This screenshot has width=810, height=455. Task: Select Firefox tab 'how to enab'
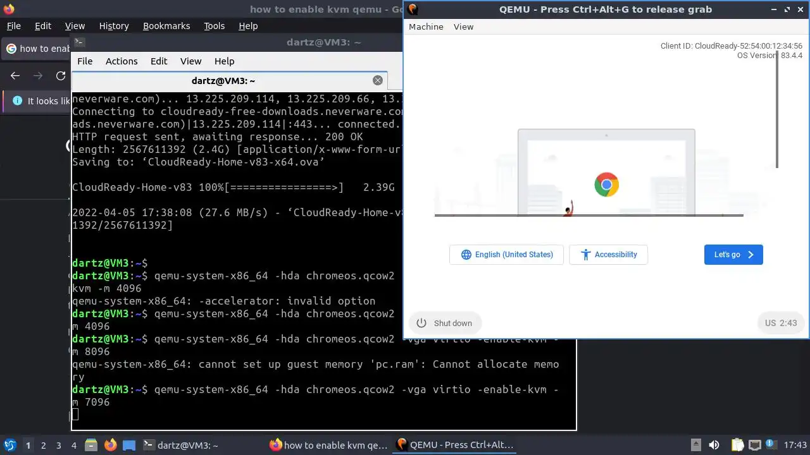click(x=37, y=49)
